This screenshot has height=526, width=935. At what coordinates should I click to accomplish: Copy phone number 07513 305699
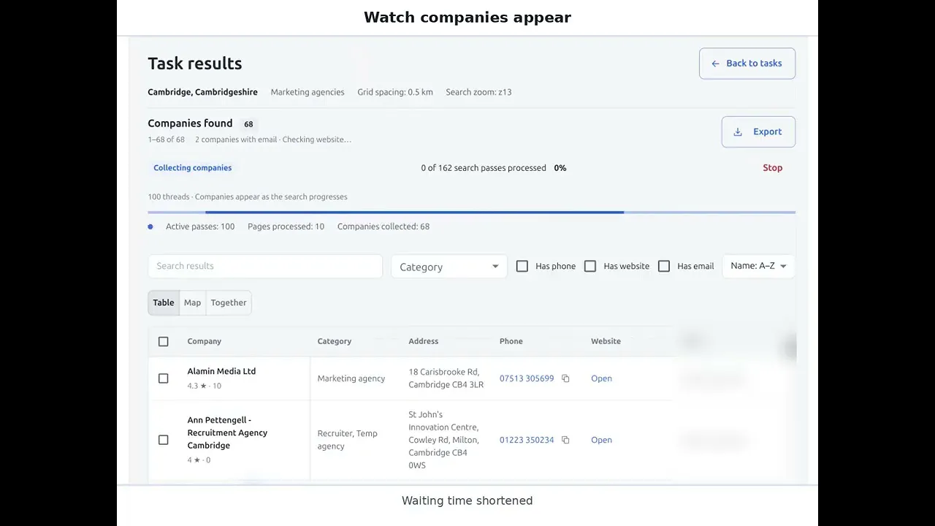pyautogui.click(x=565, y=378)
